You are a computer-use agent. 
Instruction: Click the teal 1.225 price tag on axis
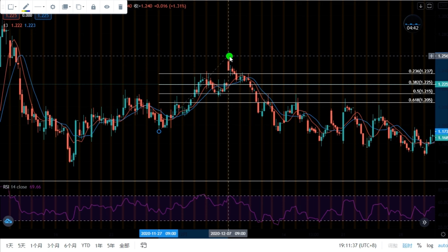point(442,84)
